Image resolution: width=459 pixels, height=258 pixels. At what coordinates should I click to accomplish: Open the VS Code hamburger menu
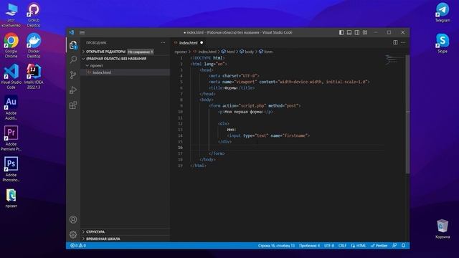tap(82, 32)
